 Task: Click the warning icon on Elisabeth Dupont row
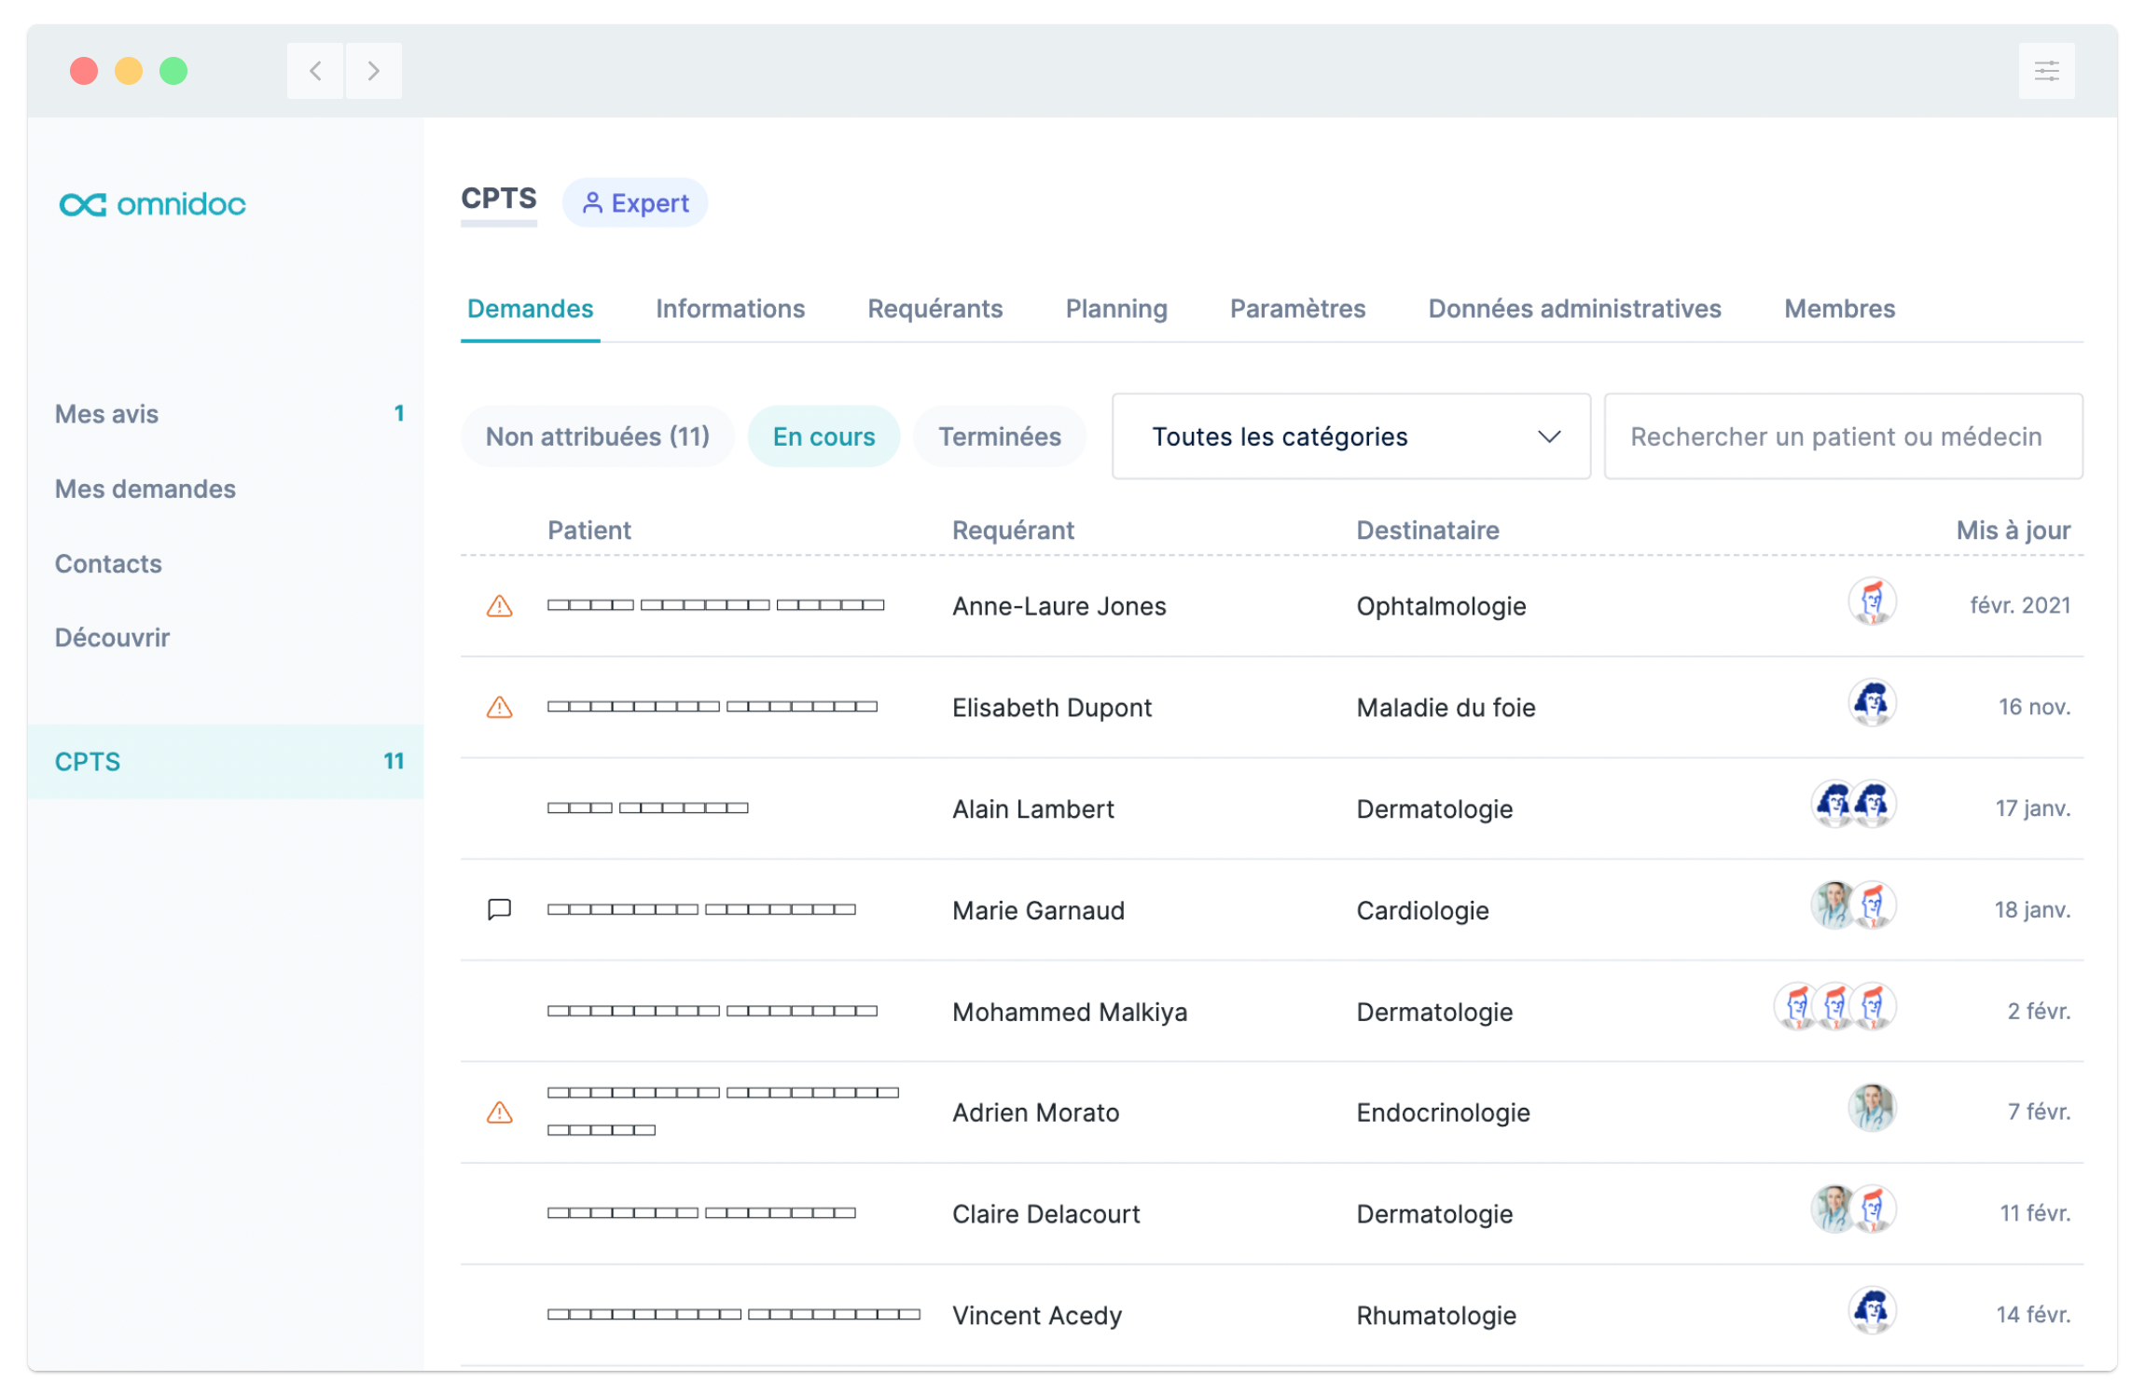(500, 708)
